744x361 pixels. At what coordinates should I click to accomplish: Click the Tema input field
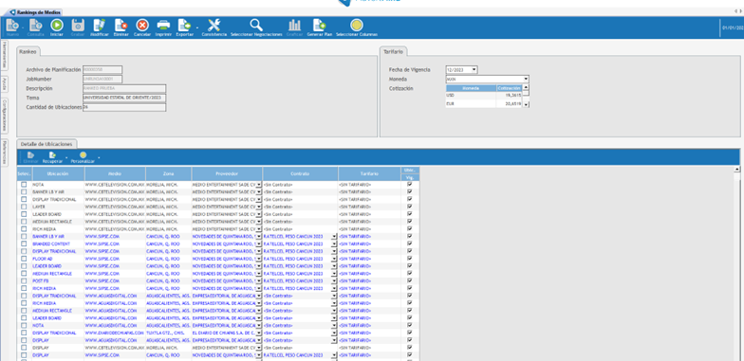124,99
